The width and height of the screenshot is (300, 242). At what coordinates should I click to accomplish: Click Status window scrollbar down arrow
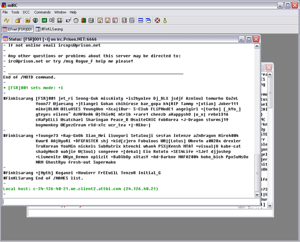(257, 194)
